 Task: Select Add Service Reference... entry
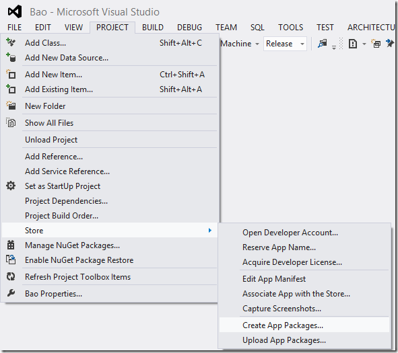click(x=110, y=171)
